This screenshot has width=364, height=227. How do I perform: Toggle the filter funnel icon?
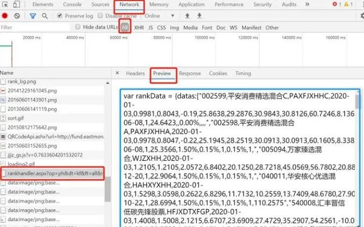click(33, 16)
